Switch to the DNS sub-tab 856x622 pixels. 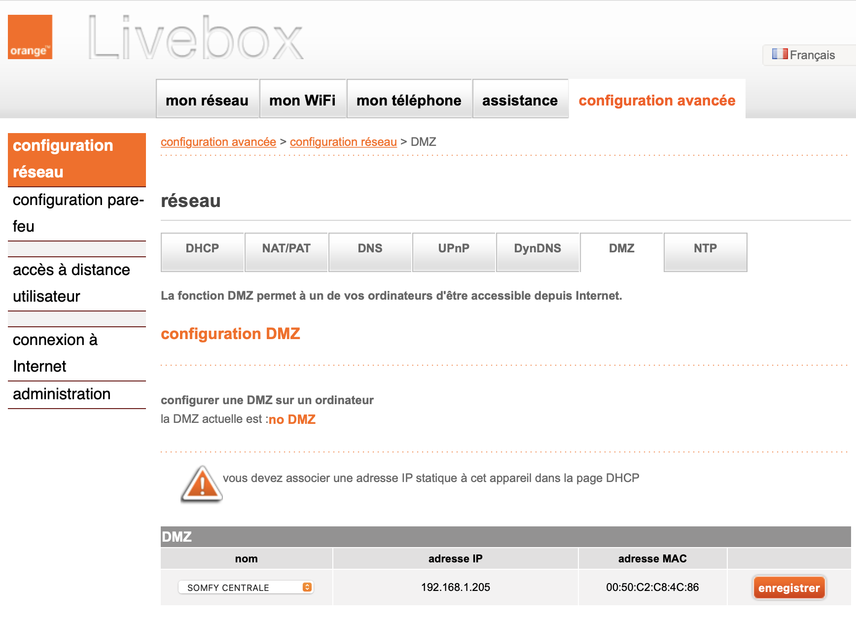370,252
